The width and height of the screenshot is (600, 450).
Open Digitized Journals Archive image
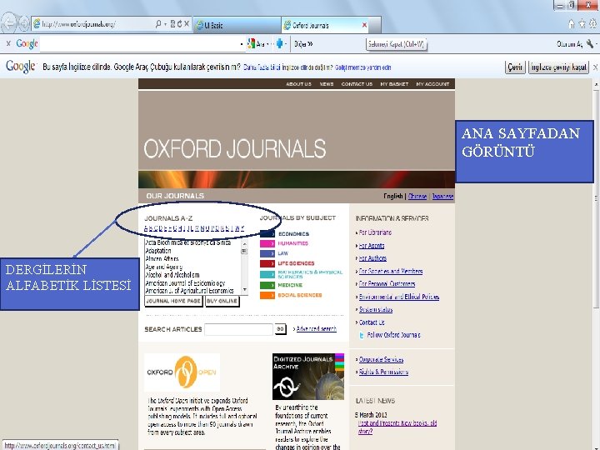coord(308,377)
